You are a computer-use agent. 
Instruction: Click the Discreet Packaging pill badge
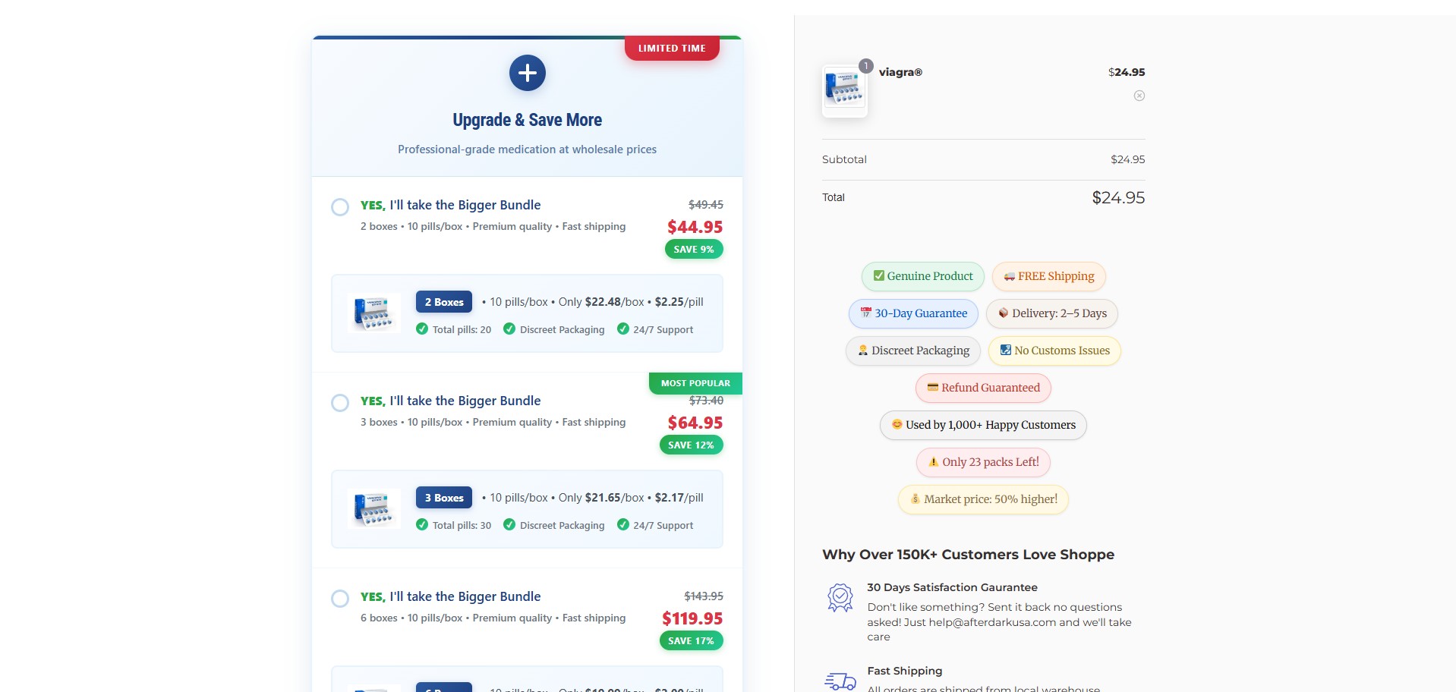pyautogui.click(x=913, y=351)
